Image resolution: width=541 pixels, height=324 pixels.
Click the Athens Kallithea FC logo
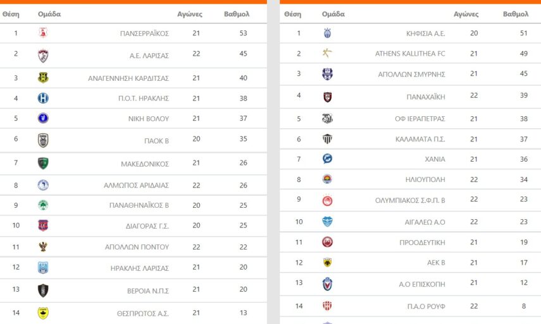327,54
